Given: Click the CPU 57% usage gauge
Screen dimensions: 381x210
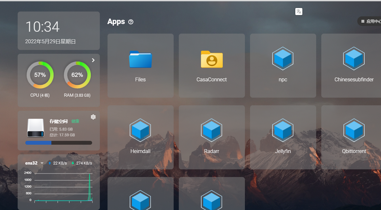Looking at the screenshot, I should pos(40,75).
